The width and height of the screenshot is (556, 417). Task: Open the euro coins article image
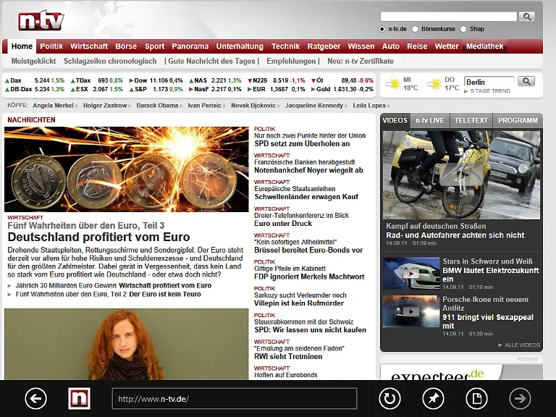(x=127, y=169)
